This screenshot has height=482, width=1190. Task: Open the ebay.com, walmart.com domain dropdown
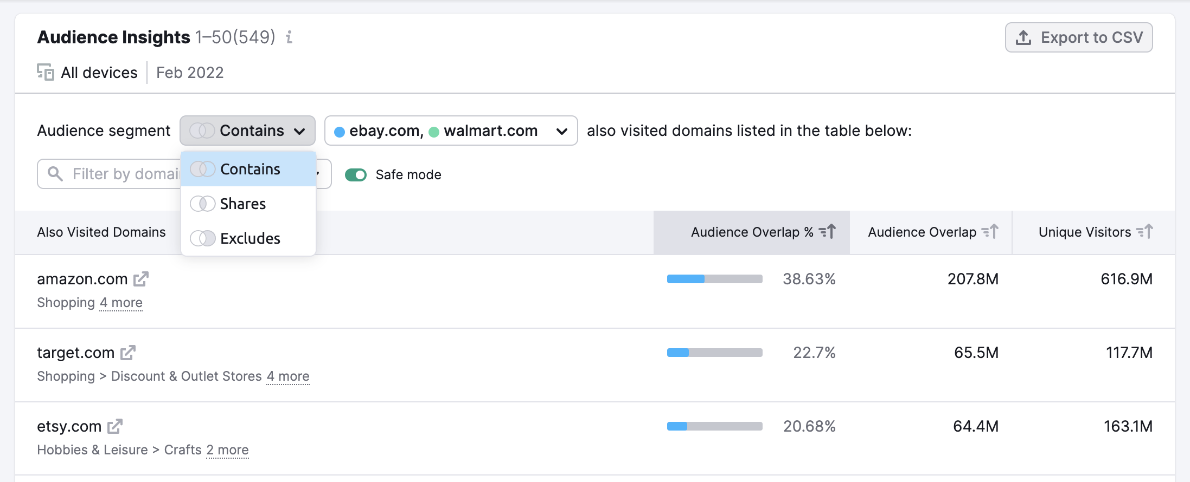(x=451, y=131)
